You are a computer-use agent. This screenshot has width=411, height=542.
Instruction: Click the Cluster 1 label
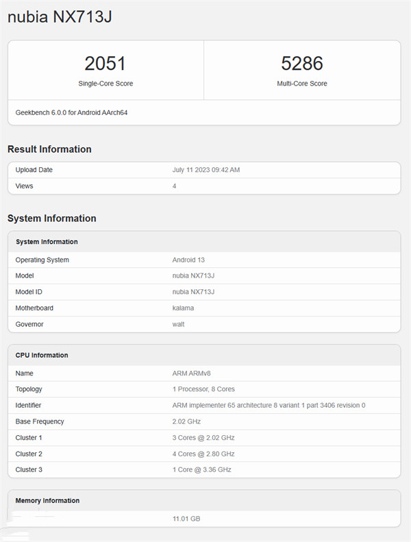coord(29,438)
